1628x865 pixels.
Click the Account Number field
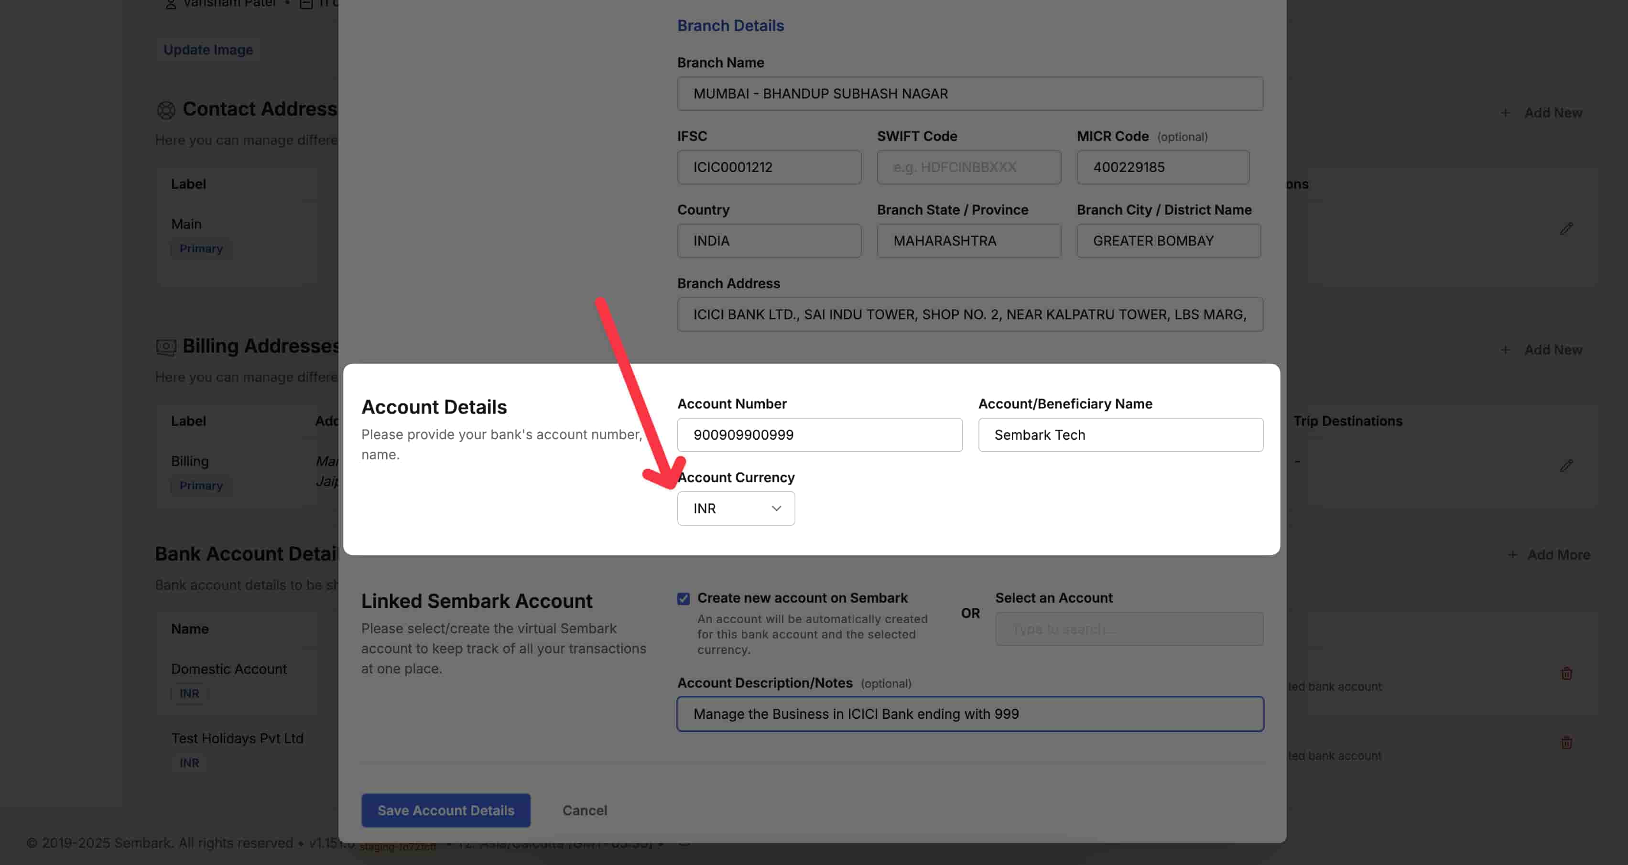pyautogui.click(x=819, y=435)
